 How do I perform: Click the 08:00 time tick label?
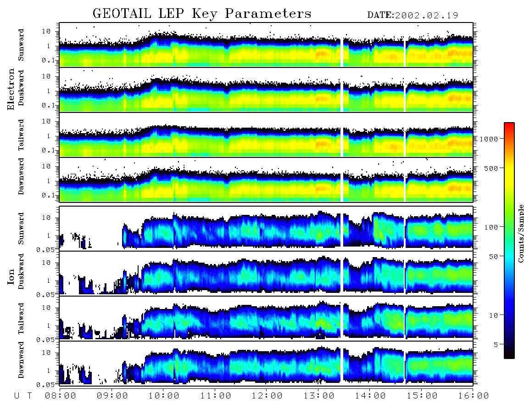60,396
